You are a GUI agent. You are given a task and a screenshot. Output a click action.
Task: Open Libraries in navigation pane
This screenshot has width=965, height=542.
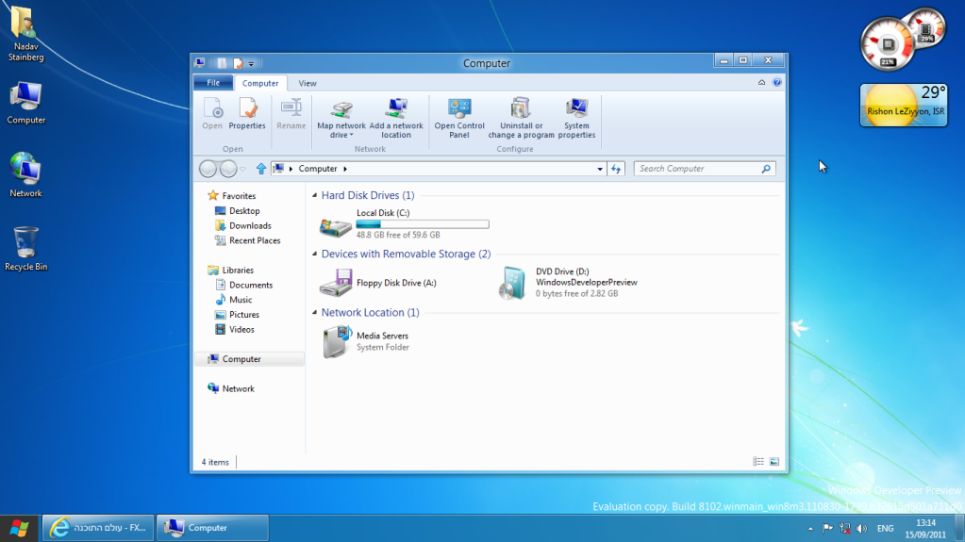(231, 271)
